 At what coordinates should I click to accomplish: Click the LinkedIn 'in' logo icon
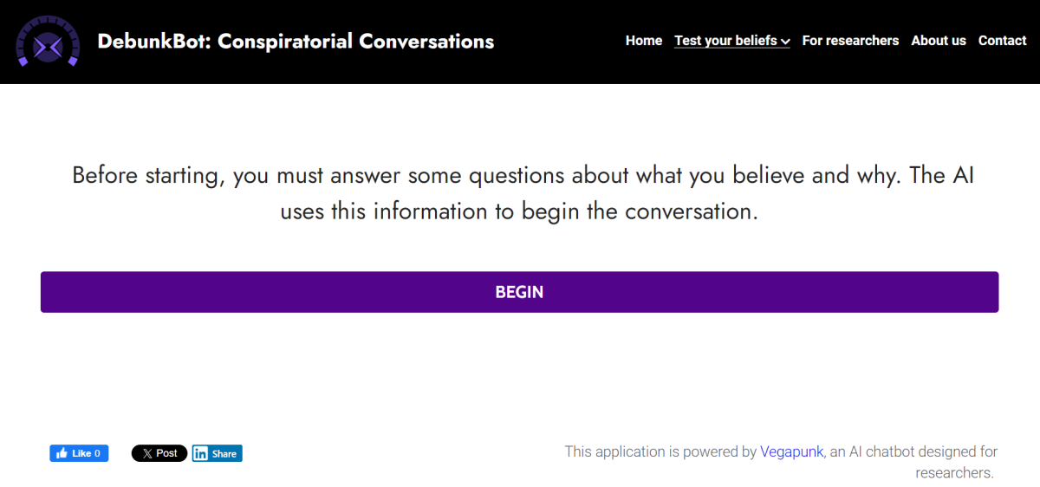point(201,453)
